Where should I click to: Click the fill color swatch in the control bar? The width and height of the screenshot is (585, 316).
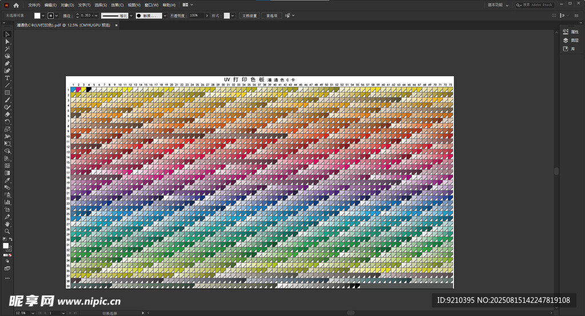tap(37, 15)
